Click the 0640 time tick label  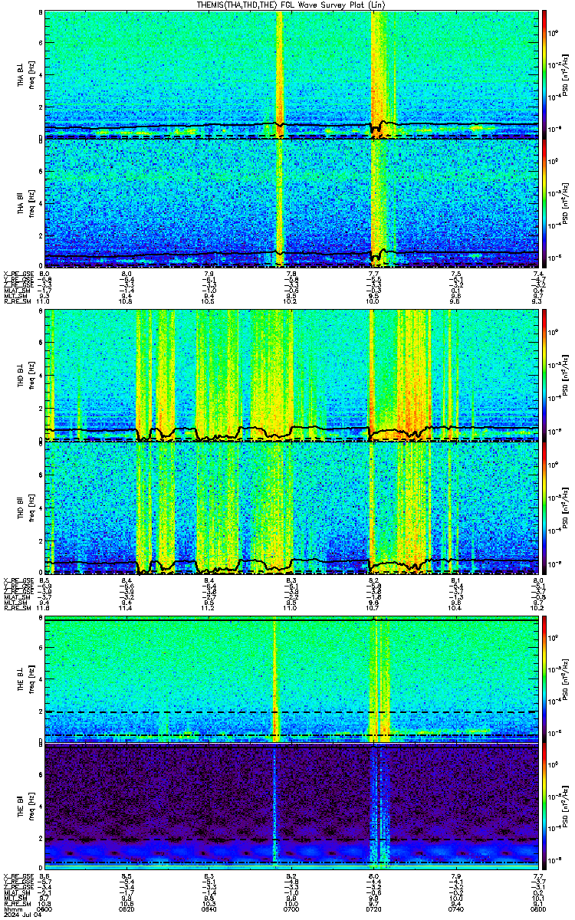(209, 908)
